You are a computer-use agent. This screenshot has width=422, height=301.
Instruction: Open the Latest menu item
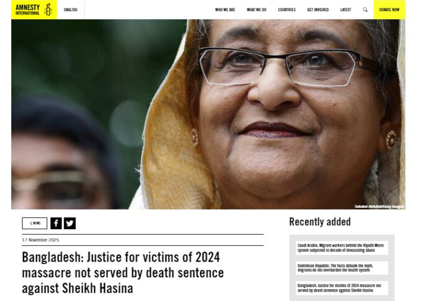[x=345, y=10]
